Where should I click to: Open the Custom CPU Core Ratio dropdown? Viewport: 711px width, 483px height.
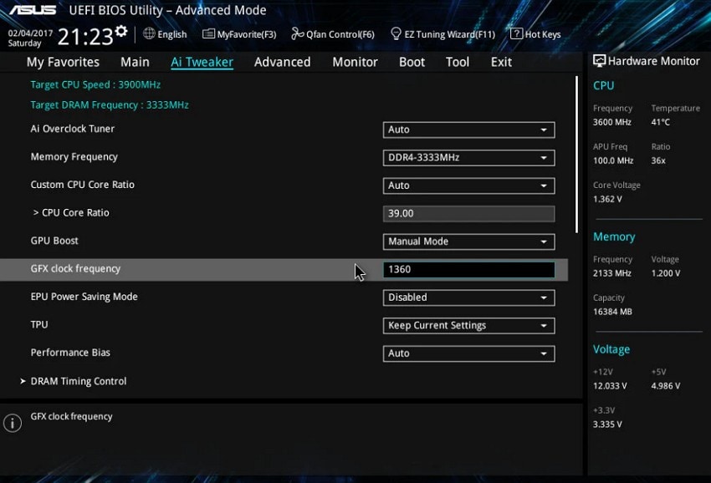[468, 186]
